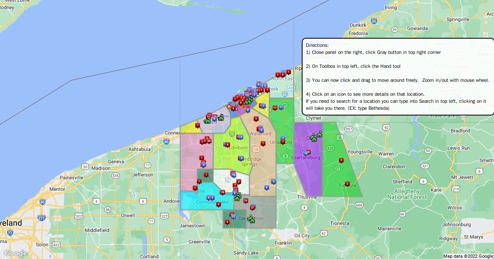The height and width of the screenshot is (259, 494).
Task: Click red marker 13 in green region
Action: pos(275,108)
